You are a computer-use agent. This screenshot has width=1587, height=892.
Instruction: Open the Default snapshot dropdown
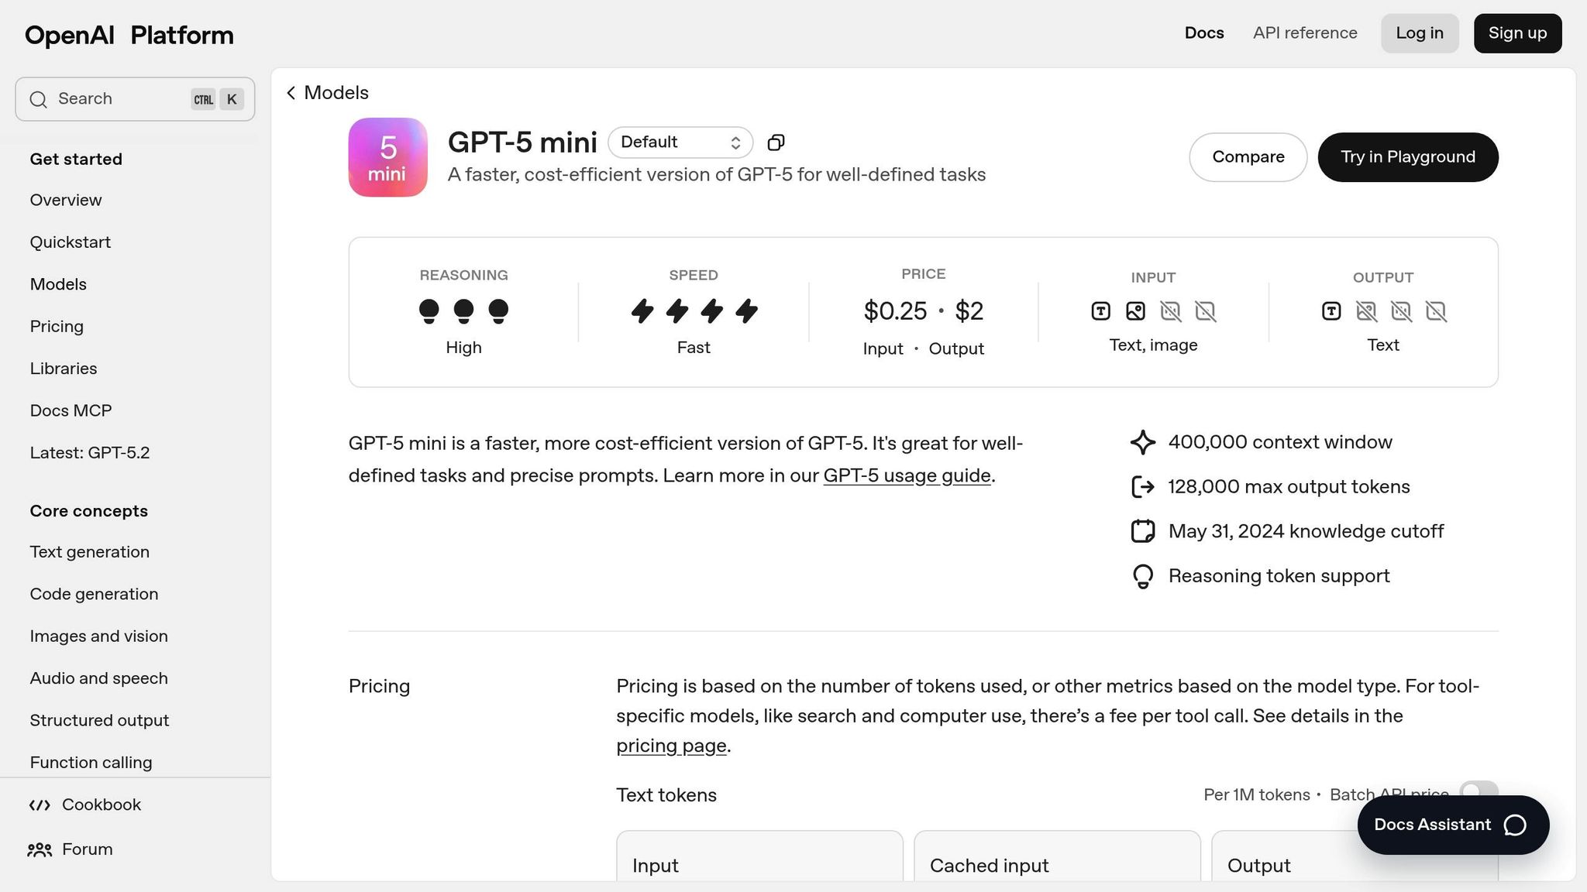coord(680,142)
